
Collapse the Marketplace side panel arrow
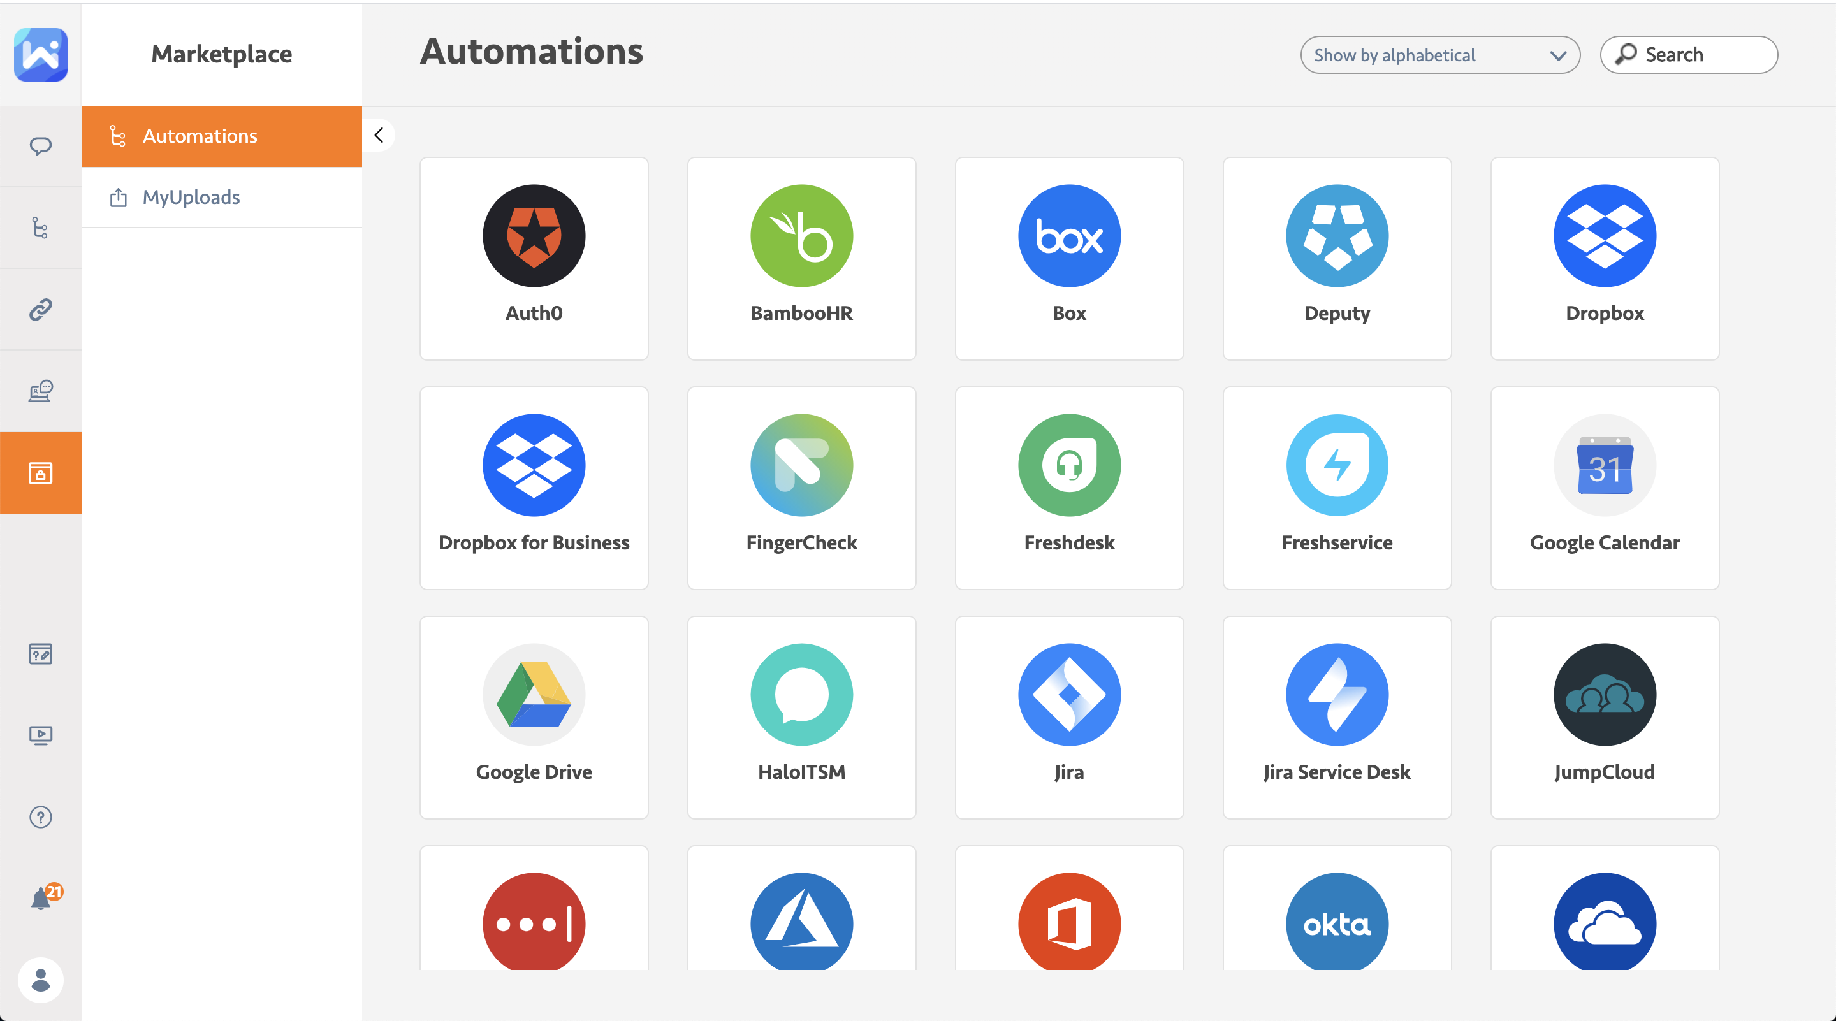click(x=379, y=135)
